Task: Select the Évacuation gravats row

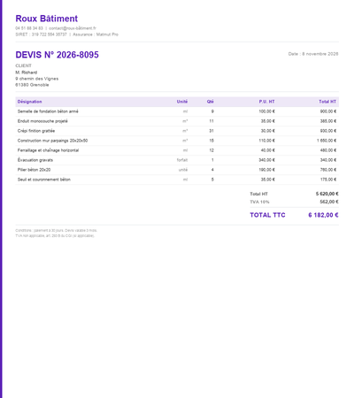Action: coord(177,160)
